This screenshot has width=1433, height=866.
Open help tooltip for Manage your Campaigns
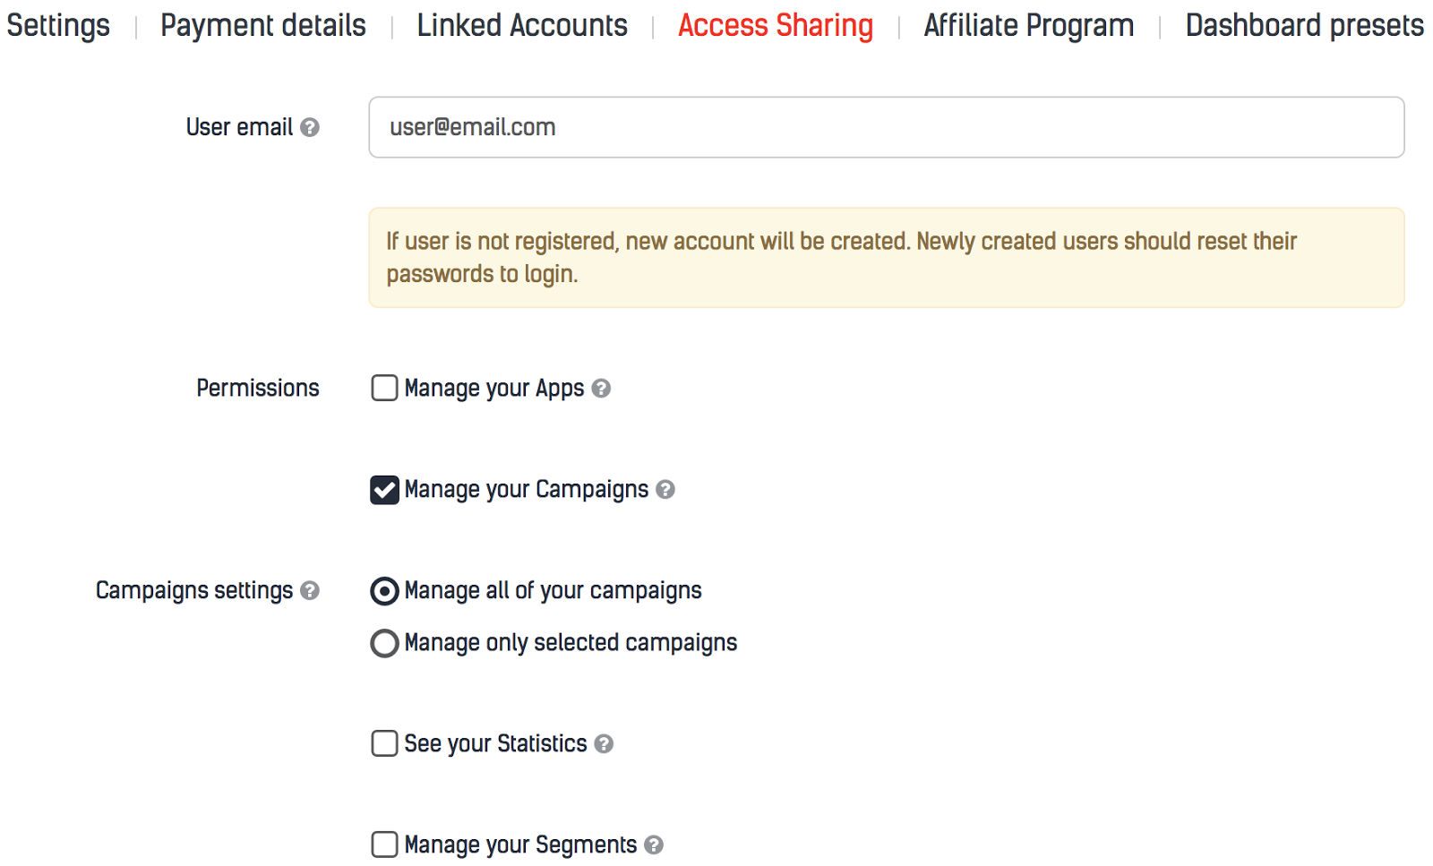(x=665, y=489)
